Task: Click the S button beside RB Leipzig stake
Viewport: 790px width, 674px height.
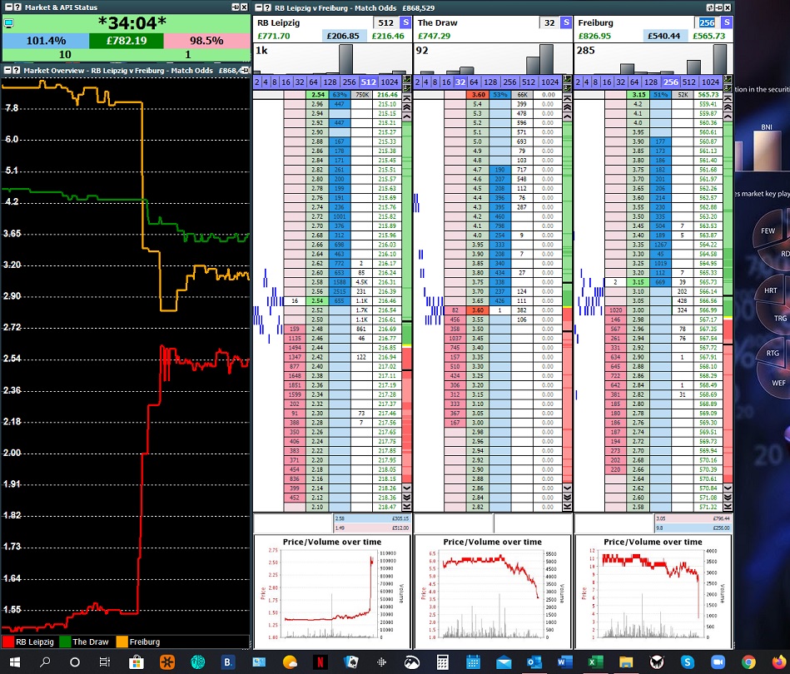Action: (x=405, y=22)
